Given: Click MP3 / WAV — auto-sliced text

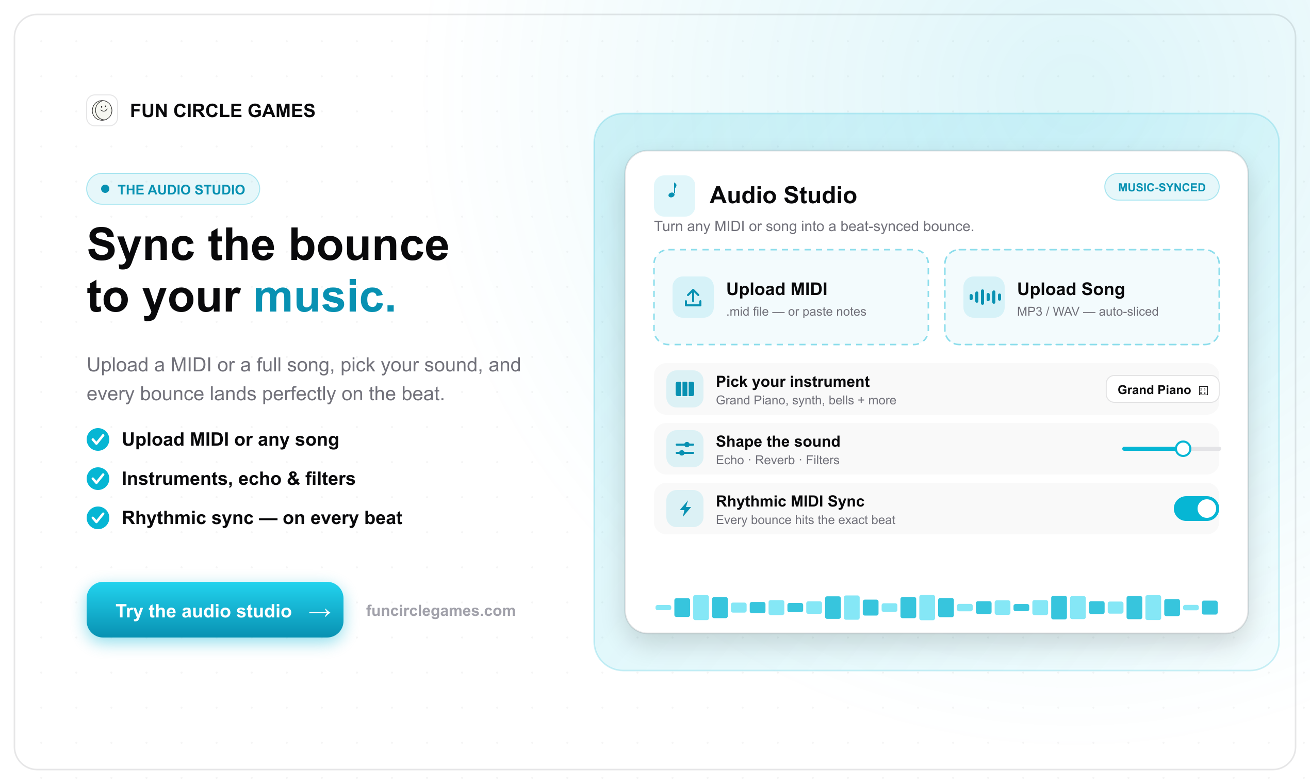Looking at the screenshot, I should [1088, 312].
